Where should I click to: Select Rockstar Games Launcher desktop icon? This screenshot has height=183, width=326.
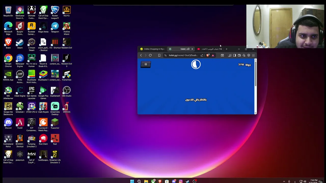click(32, 29)
